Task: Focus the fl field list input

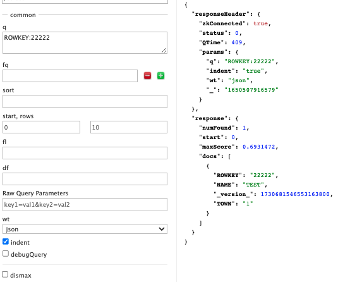Action: pyautogui.click(x=85, y=153)
